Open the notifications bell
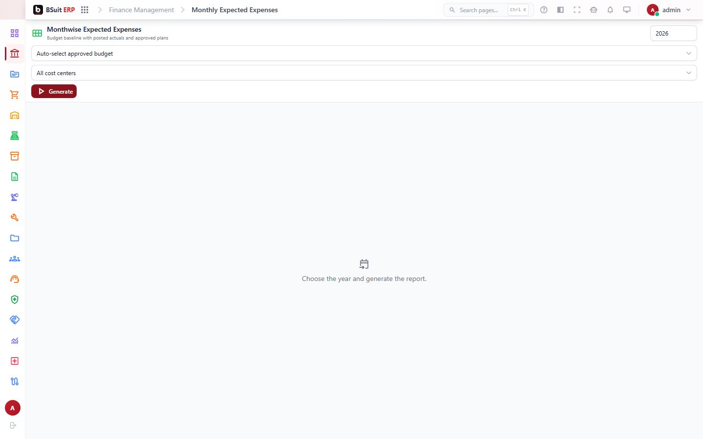Screen dimensions: 703x439 [x=610, y=10]
